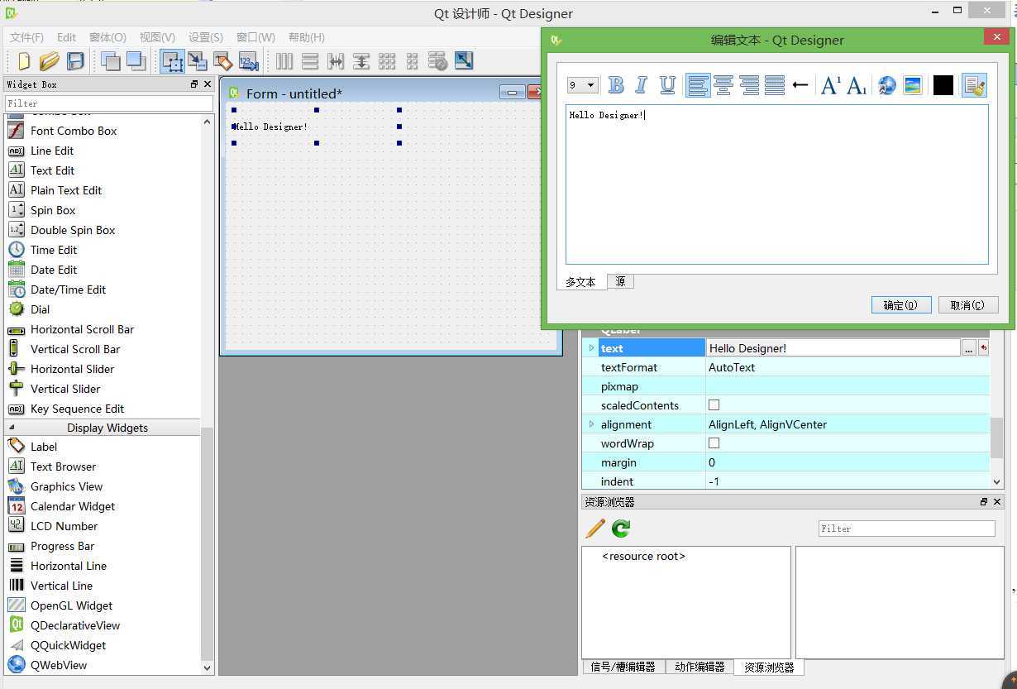Apply subscript formatting

click(x=857, y=85)
